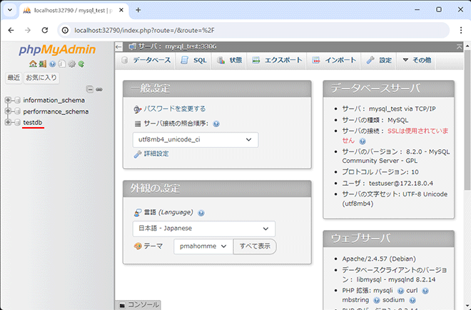Open navigation panel settings gear icon
Viewport: 471px width, 310px height.
71,64
